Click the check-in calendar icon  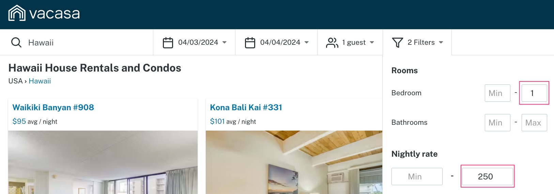(x=168, y=43)
